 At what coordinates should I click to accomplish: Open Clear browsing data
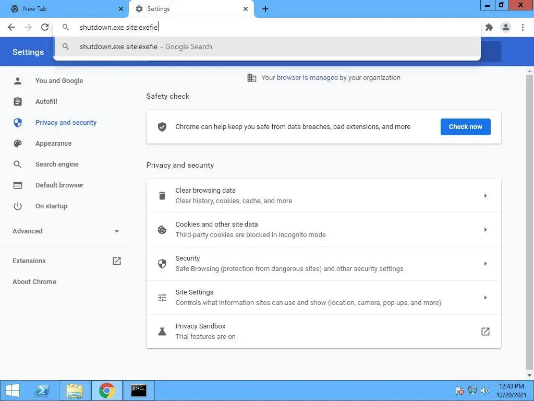(x=323, y=196)
